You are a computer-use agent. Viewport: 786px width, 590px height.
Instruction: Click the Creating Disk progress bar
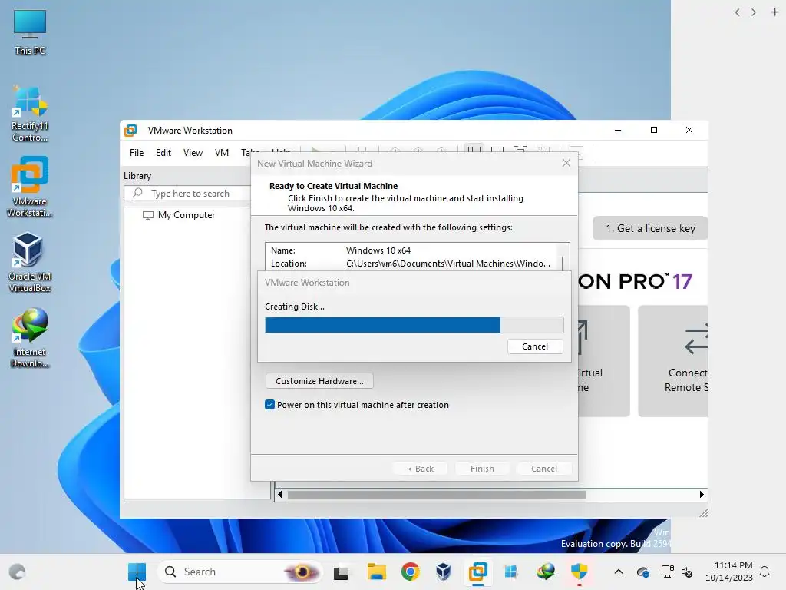pyautogui.click(x=414, y=325)
